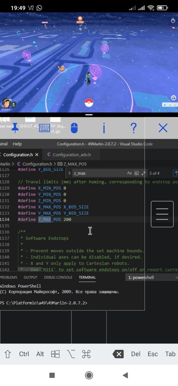
Task: Toggle Match Case in find widget
Action: coord(130,173)
